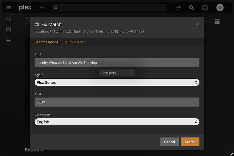Screen dimensions: 234x156
Task: Close the Fix Match dialog
Action: tap(197, 24)
